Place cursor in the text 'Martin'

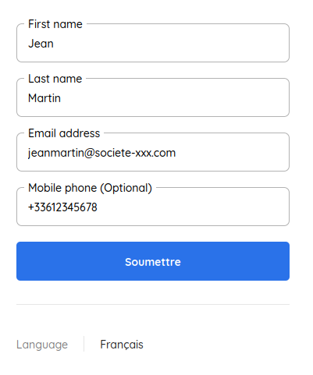pos(44,98)
